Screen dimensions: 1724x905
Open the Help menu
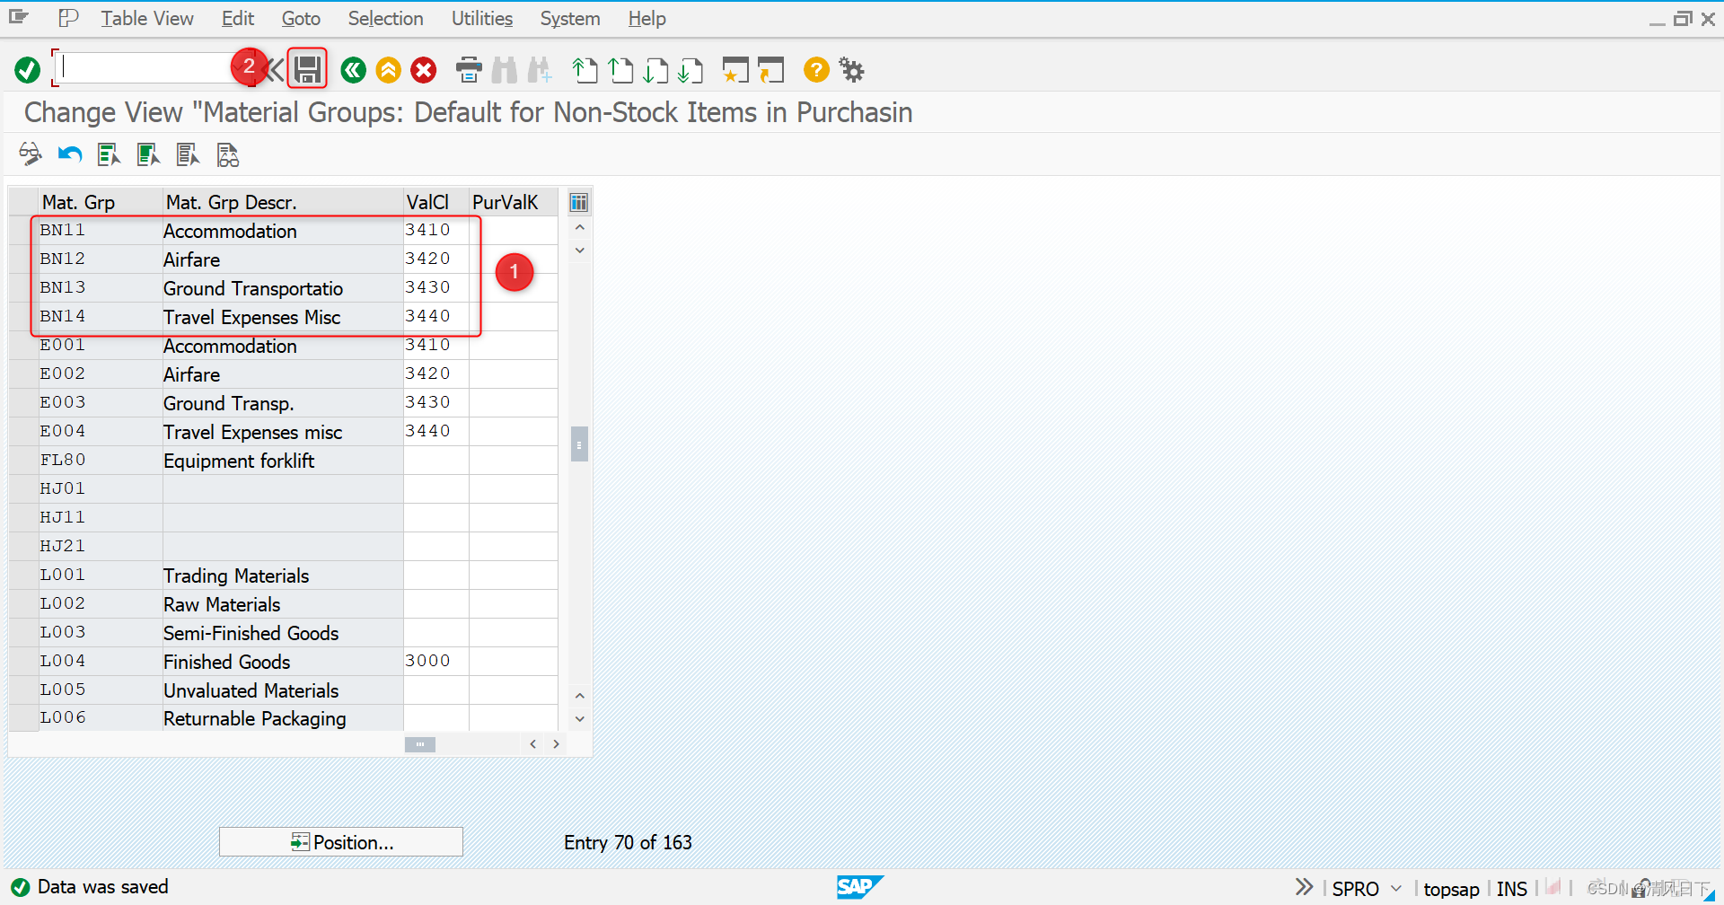coord(646,18)
